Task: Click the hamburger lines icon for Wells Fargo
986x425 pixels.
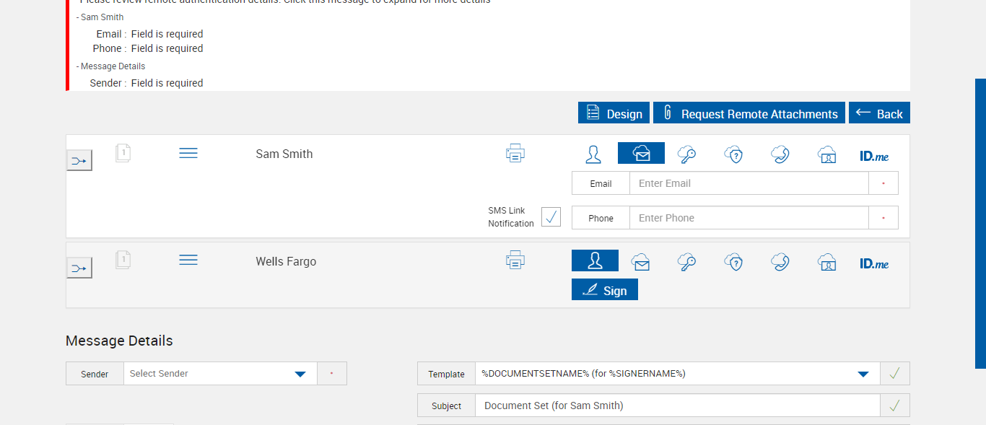Action: point(188,260)
